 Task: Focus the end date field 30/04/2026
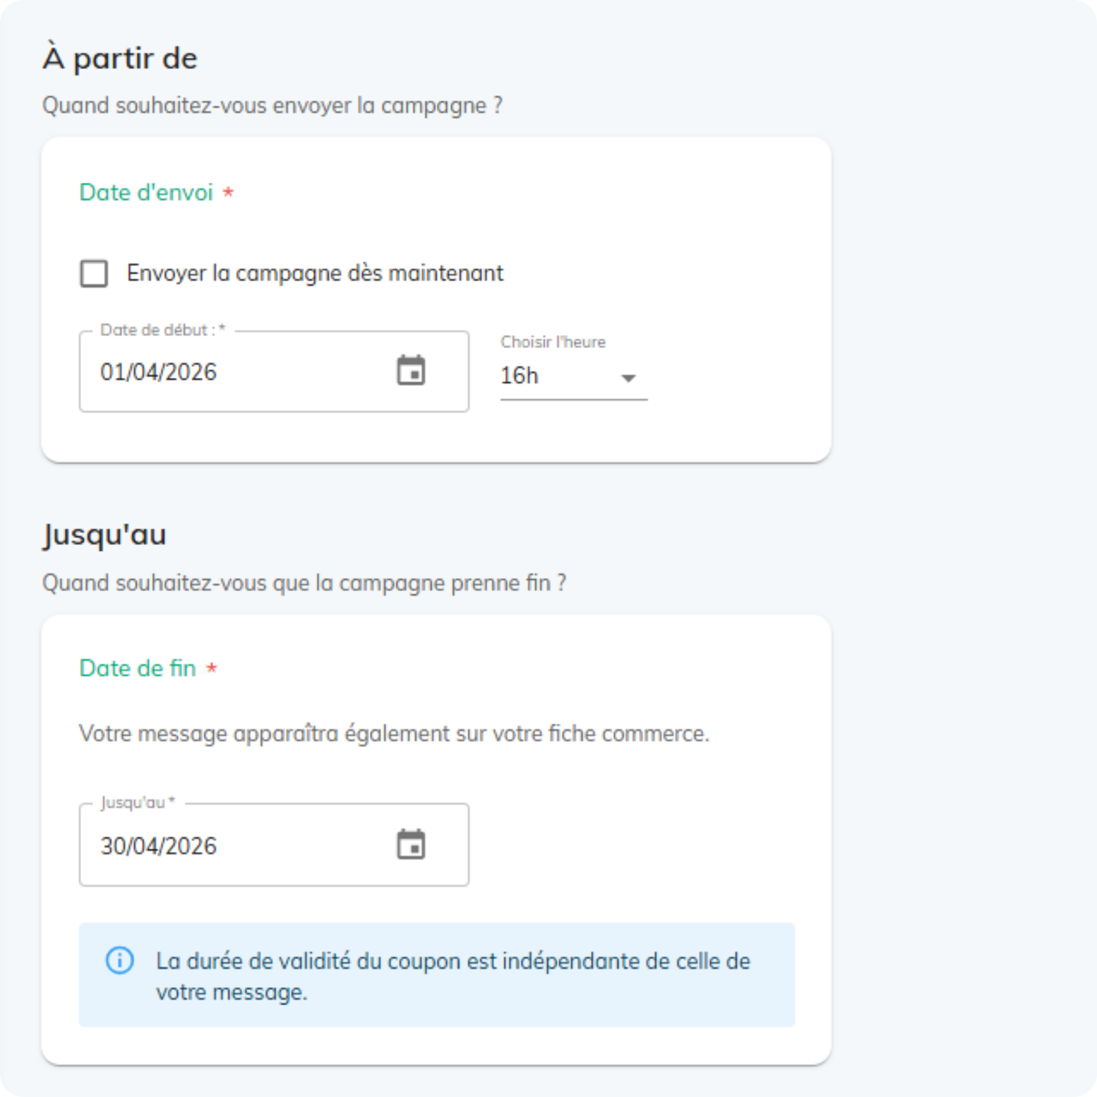point(227,846)
